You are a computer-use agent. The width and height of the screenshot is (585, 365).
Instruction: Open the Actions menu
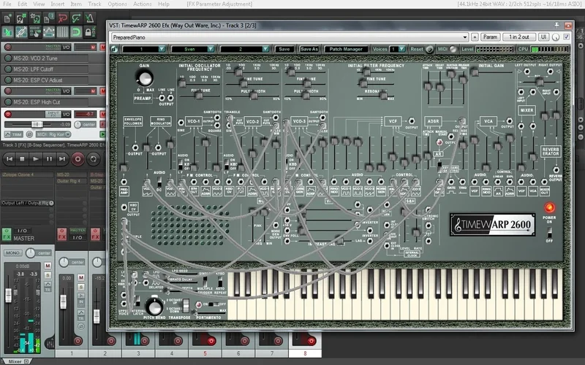pyautogui.click(x=142, y=4)
